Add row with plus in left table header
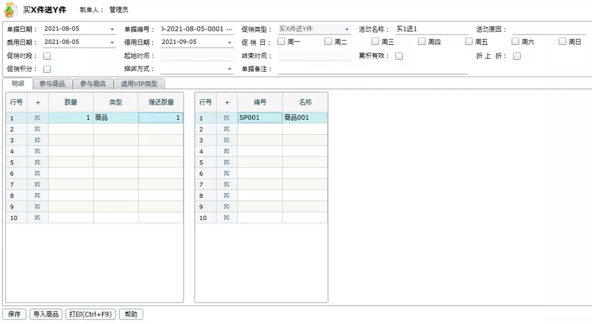 click(38, 102)
